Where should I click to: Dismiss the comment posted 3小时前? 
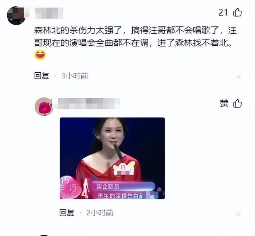click(238, 77)
